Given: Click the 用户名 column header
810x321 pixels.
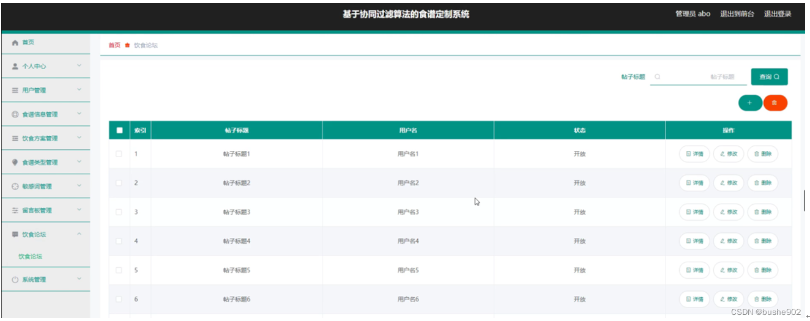Looking at the screenshot, I should 408,130.
